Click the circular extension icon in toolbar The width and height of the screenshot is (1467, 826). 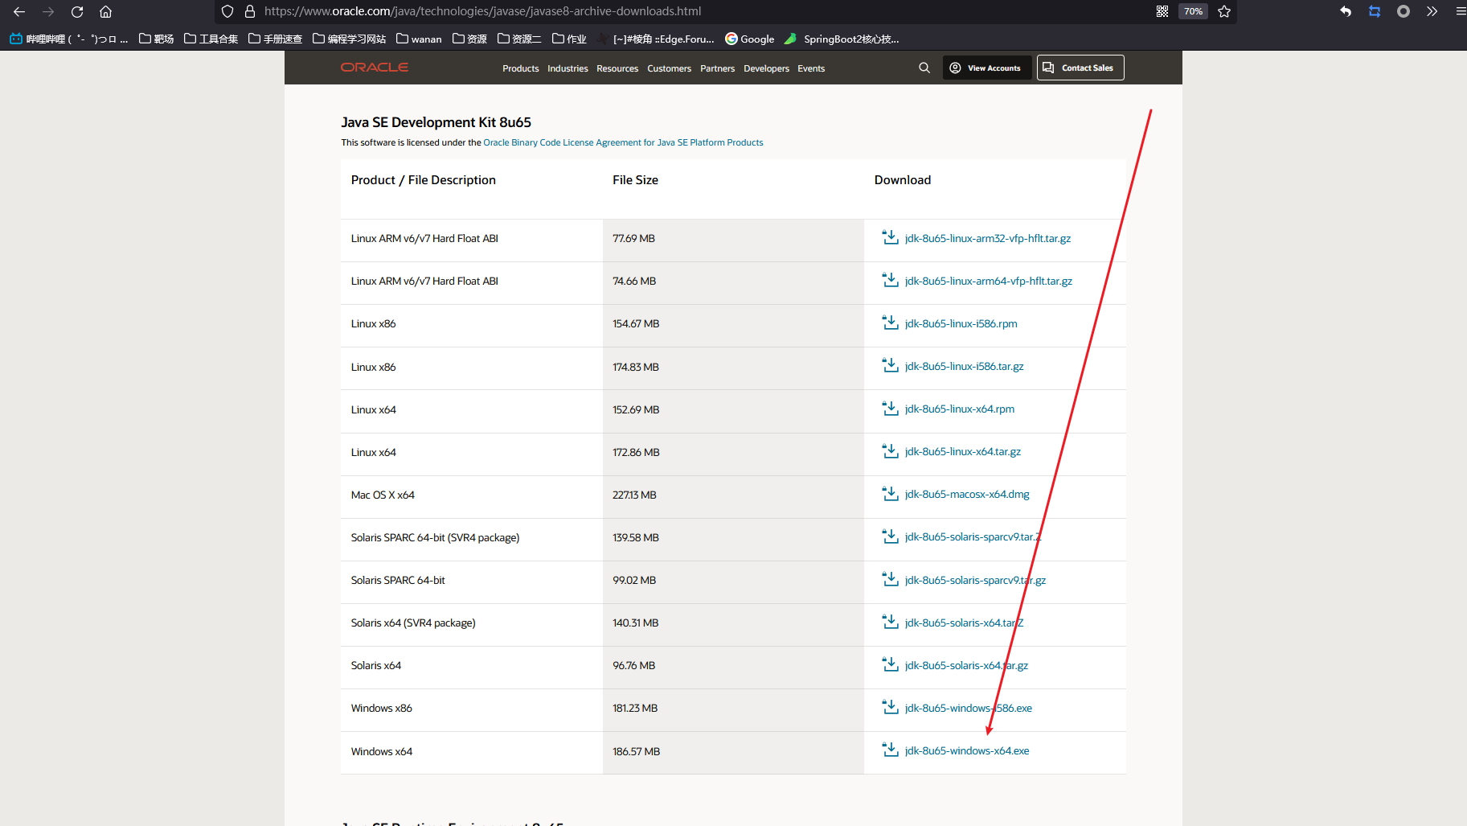tap(1403, 11)
